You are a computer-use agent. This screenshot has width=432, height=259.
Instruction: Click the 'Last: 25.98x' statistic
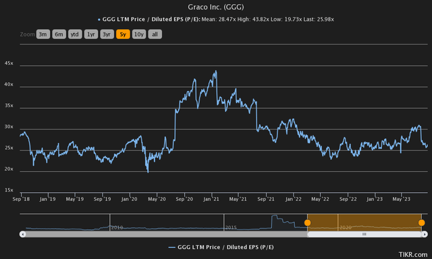pyautogui.click(x=319, y=20)
